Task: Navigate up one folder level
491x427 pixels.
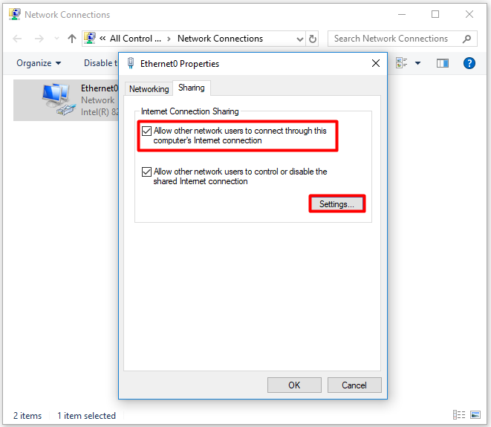Action: click(x=72, y=39)
